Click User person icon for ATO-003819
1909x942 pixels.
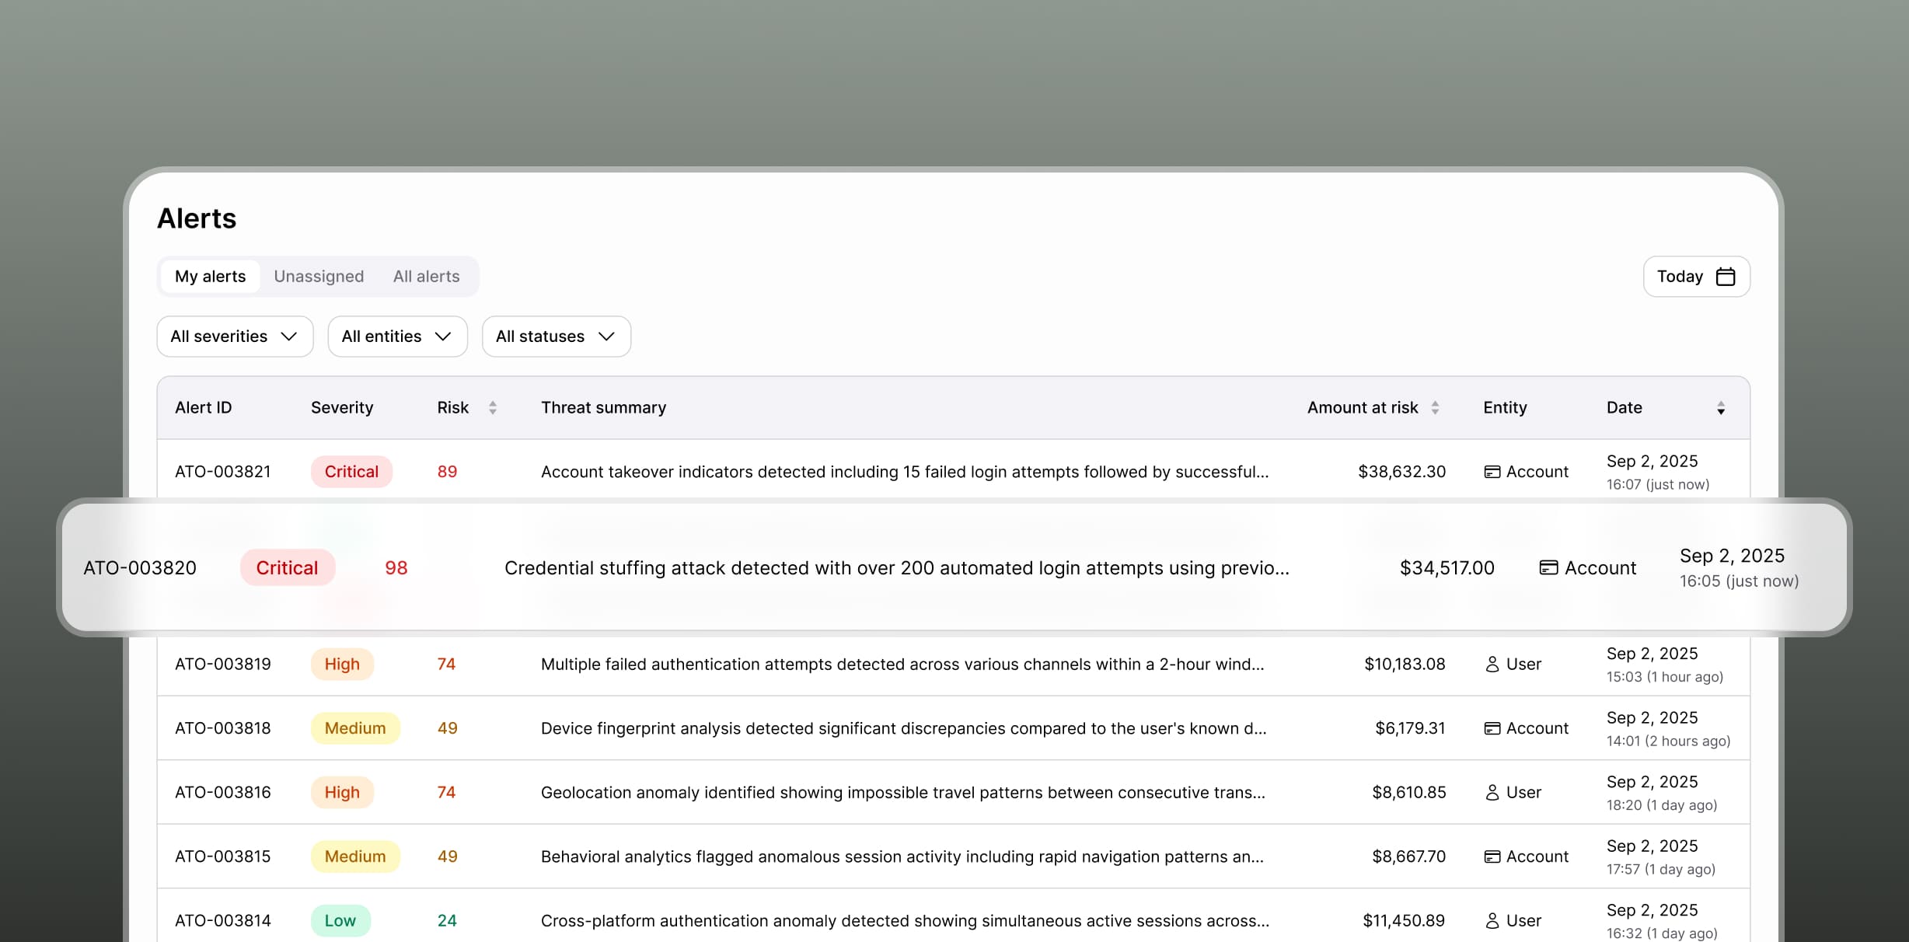pos(1492,665)
